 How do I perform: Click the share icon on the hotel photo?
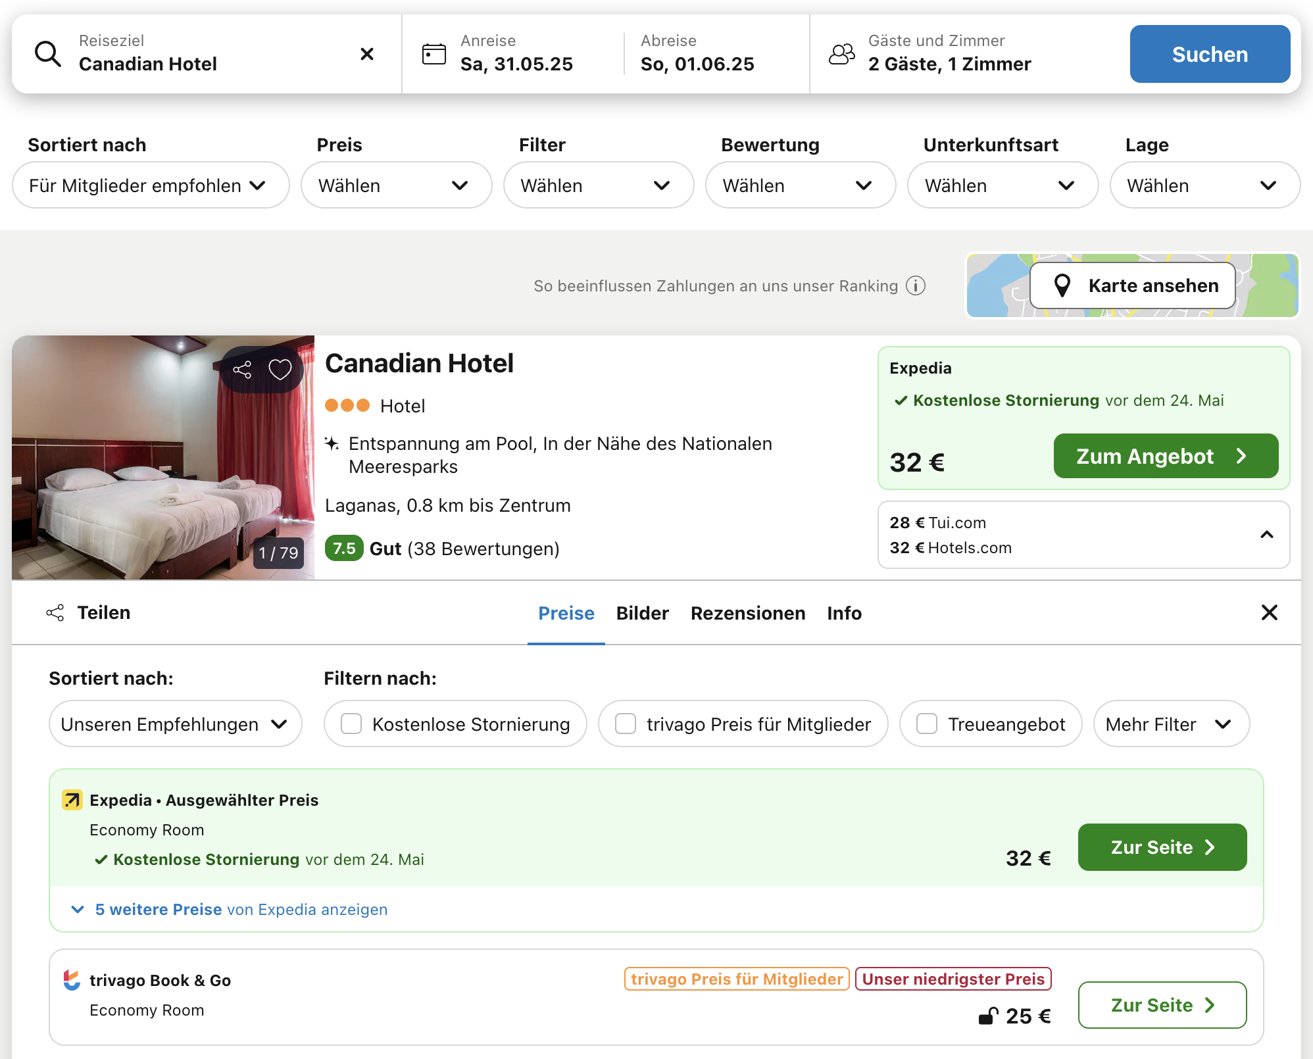tap(242, 370)
